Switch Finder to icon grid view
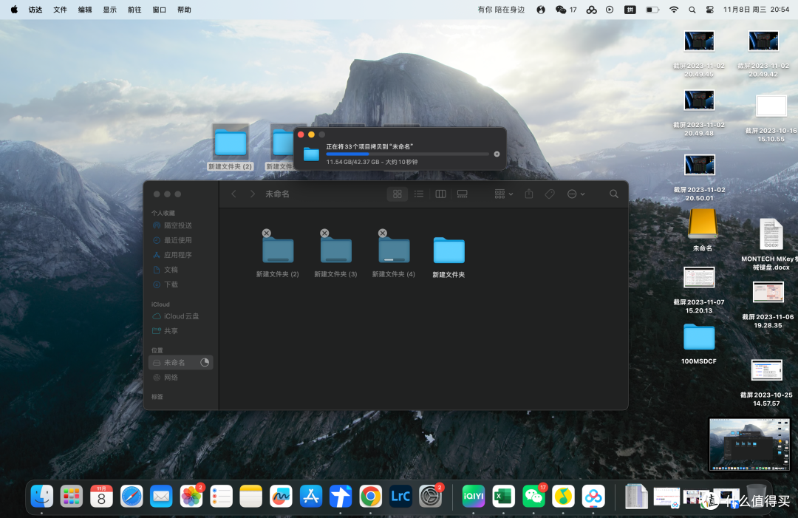798x518 pixels. click(398, 194)
